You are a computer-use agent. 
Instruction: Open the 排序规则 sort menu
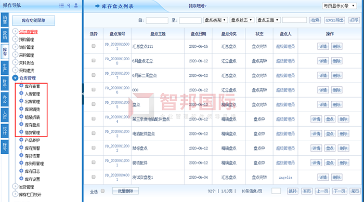(198, 6)
